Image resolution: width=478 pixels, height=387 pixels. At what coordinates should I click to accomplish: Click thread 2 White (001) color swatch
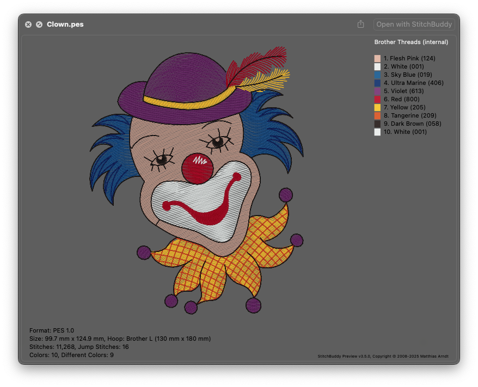377,66
